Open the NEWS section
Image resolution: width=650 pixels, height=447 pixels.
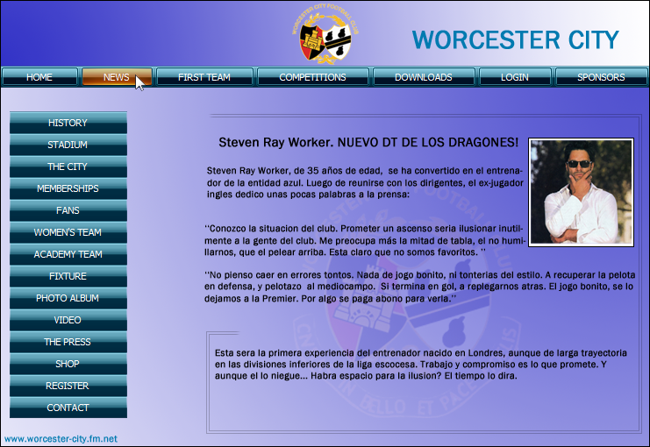pyautogui.click(x=117, y=77)
